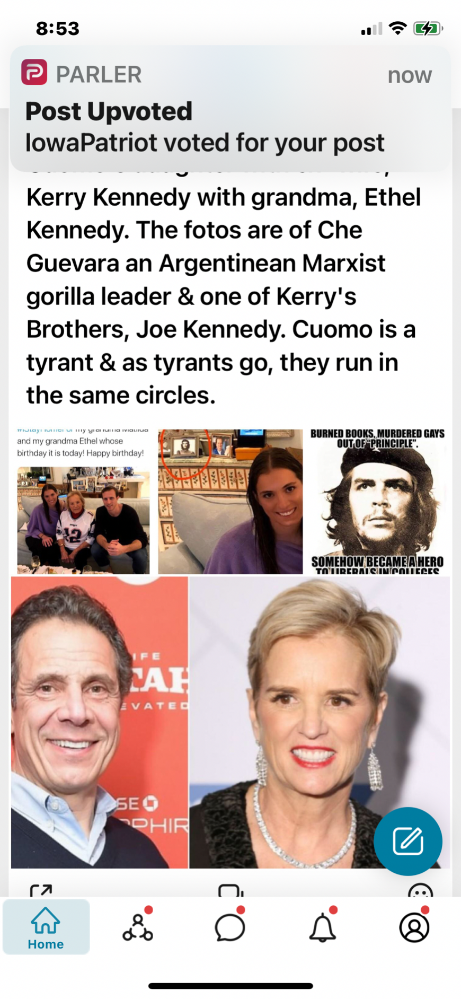
Task: Tap the comment icon under the post
Action: tap(230, 890)
